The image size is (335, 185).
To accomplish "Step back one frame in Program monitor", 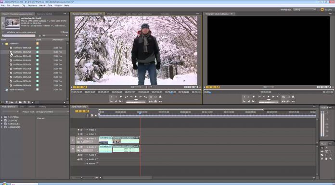I will (x=264, y=97).
